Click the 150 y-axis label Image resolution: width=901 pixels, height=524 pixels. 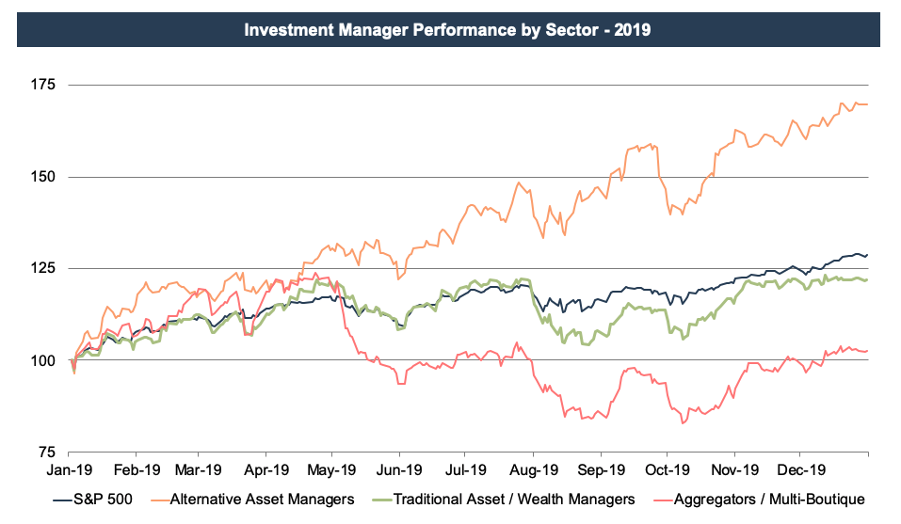pos(42,177)
